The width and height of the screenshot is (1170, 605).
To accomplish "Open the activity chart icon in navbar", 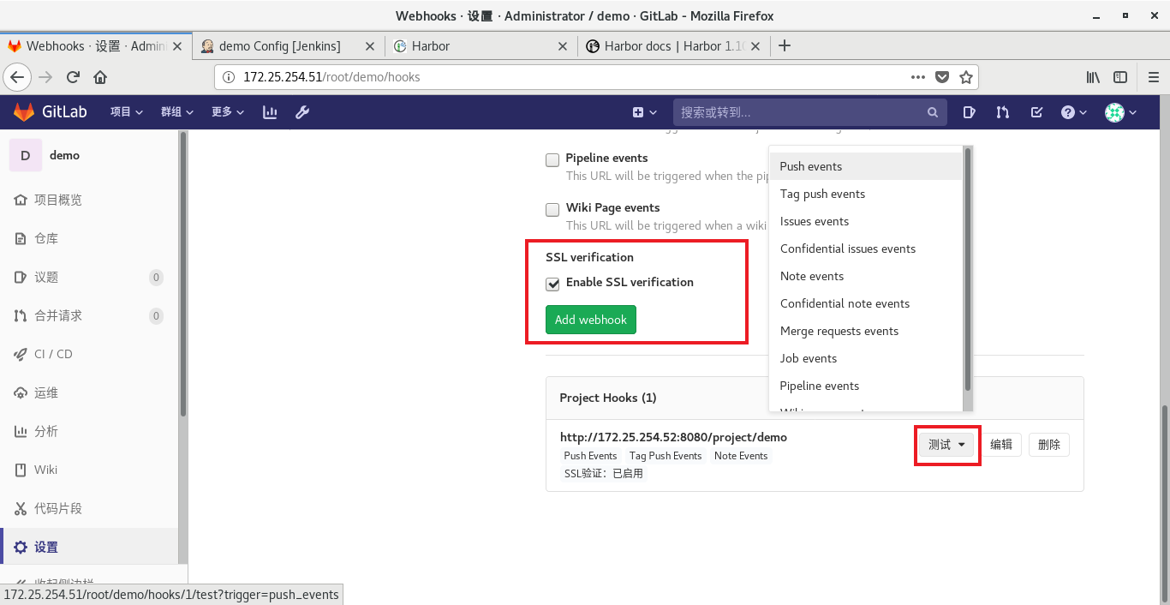I will coord(270,112).
